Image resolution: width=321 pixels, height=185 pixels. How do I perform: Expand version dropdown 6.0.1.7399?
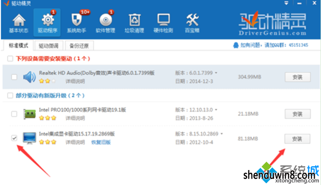tap(216, 73)
